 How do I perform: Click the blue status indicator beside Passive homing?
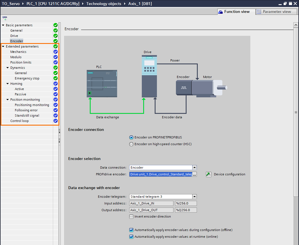[55, 94]
